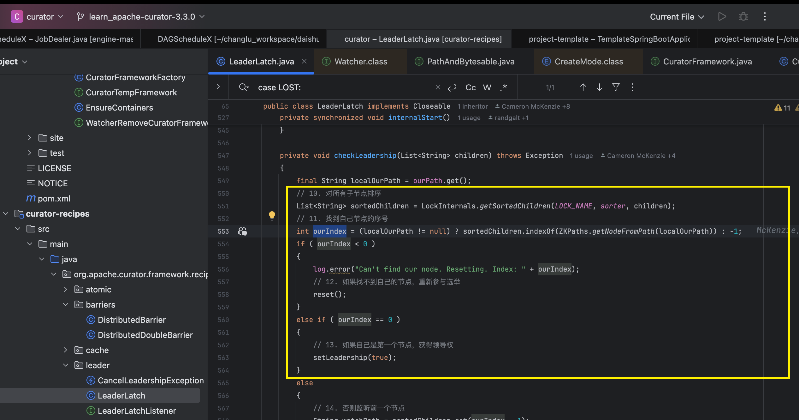Click the gutter icon at line 553
Viewport: 799px width, 420px height.
(x=242, y=231)
